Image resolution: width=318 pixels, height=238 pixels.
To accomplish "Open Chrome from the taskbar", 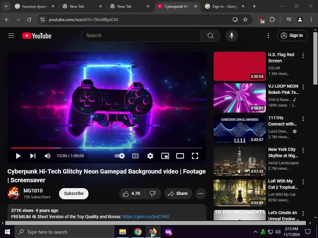I will 138,232.
